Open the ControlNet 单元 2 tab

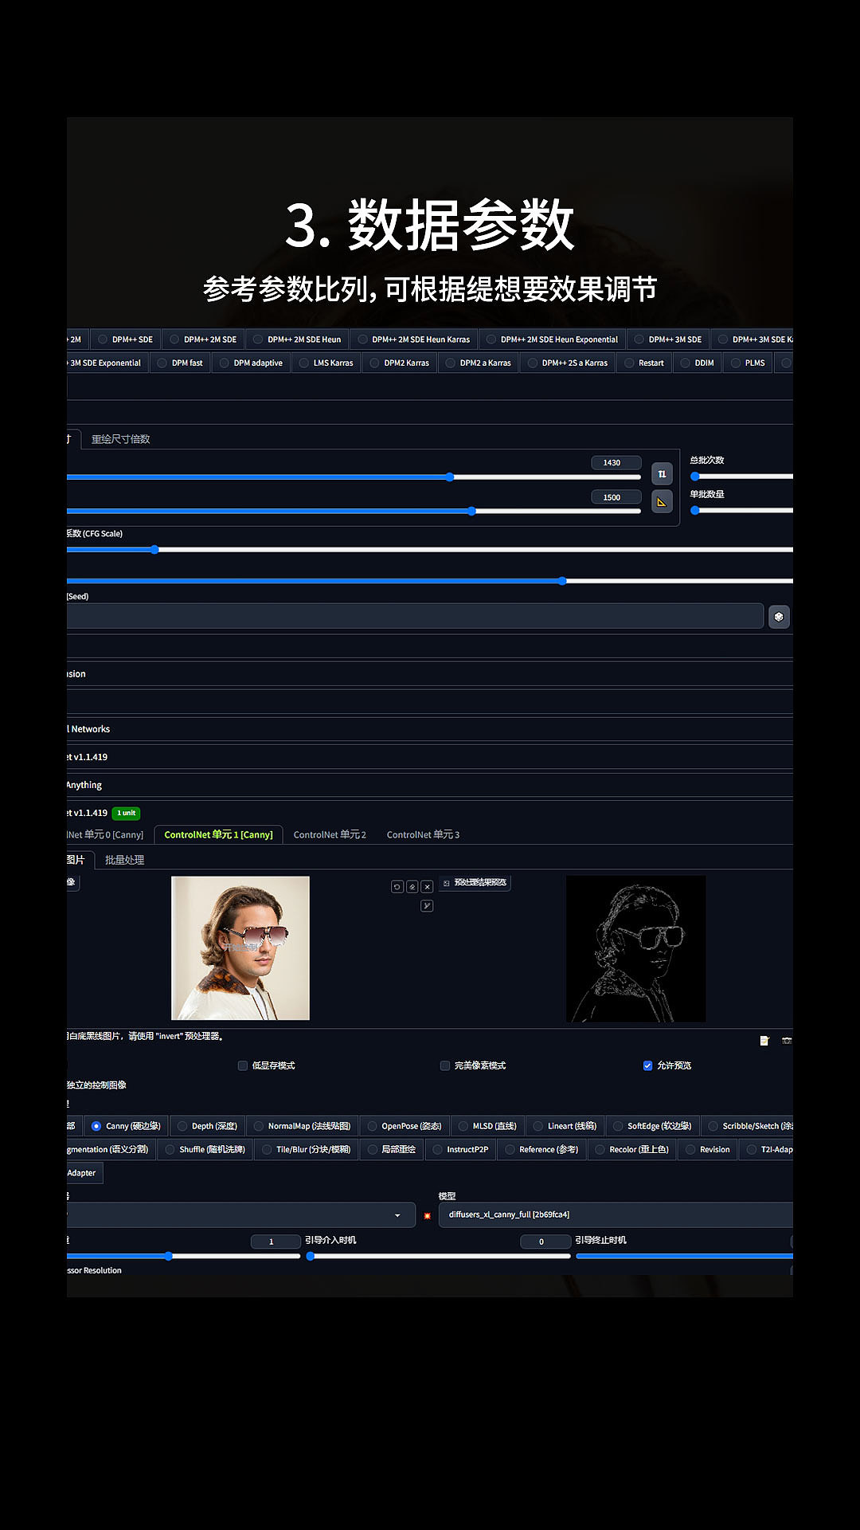[330, 834]
